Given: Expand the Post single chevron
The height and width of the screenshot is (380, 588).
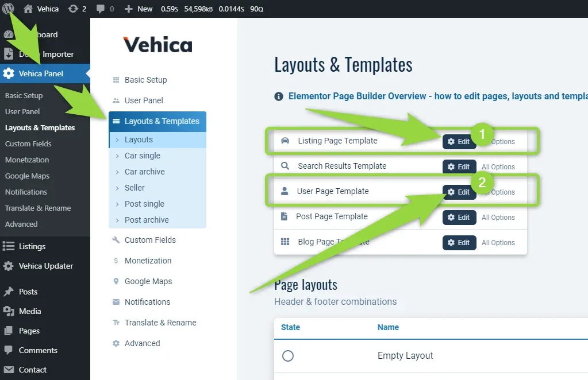Looking at the screenshot, I should click(x=117, y=204).
